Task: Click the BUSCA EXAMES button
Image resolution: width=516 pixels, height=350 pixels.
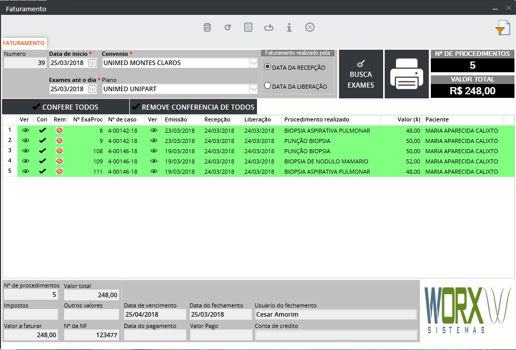Action: click(361, 74)
